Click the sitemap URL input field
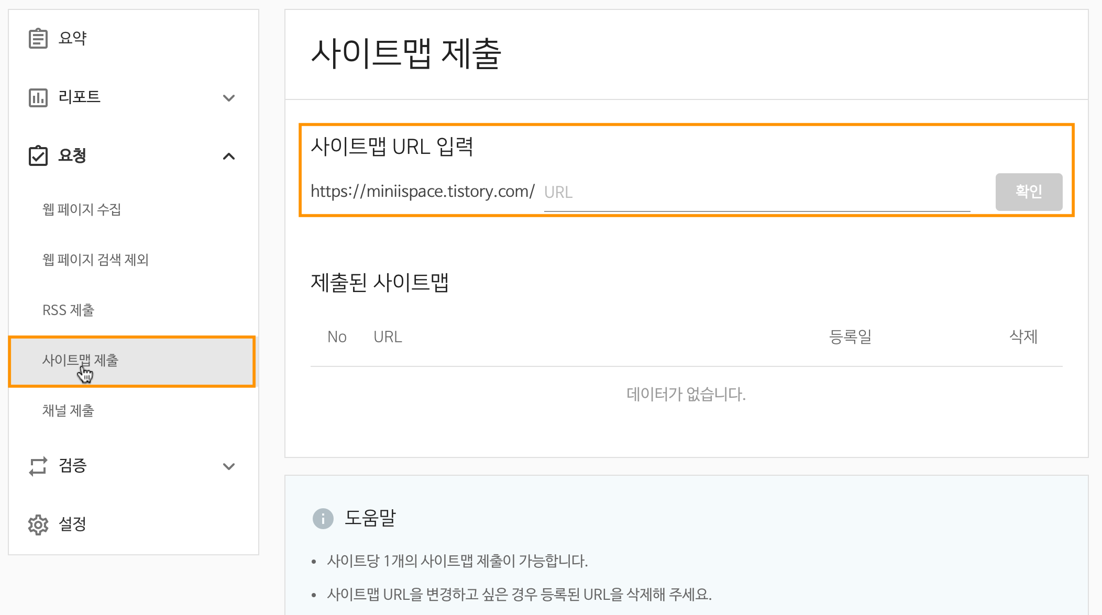The image size is (1102, 615). coord(756,193)
